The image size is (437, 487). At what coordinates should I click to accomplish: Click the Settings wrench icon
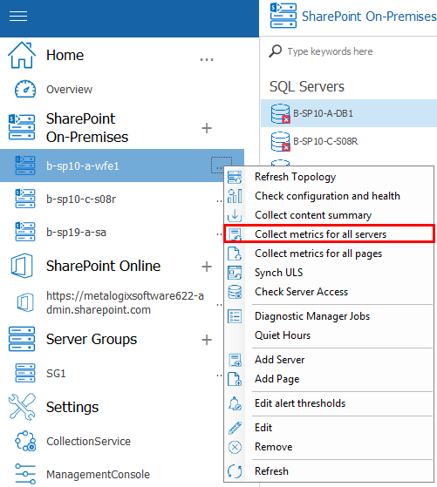point(22,407)
